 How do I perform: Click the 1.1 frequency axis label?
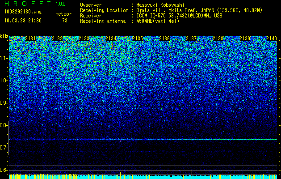4,58
